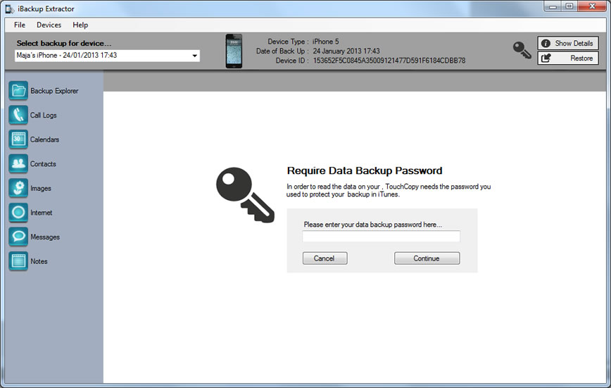Select the Messages label

pos(45,237)
